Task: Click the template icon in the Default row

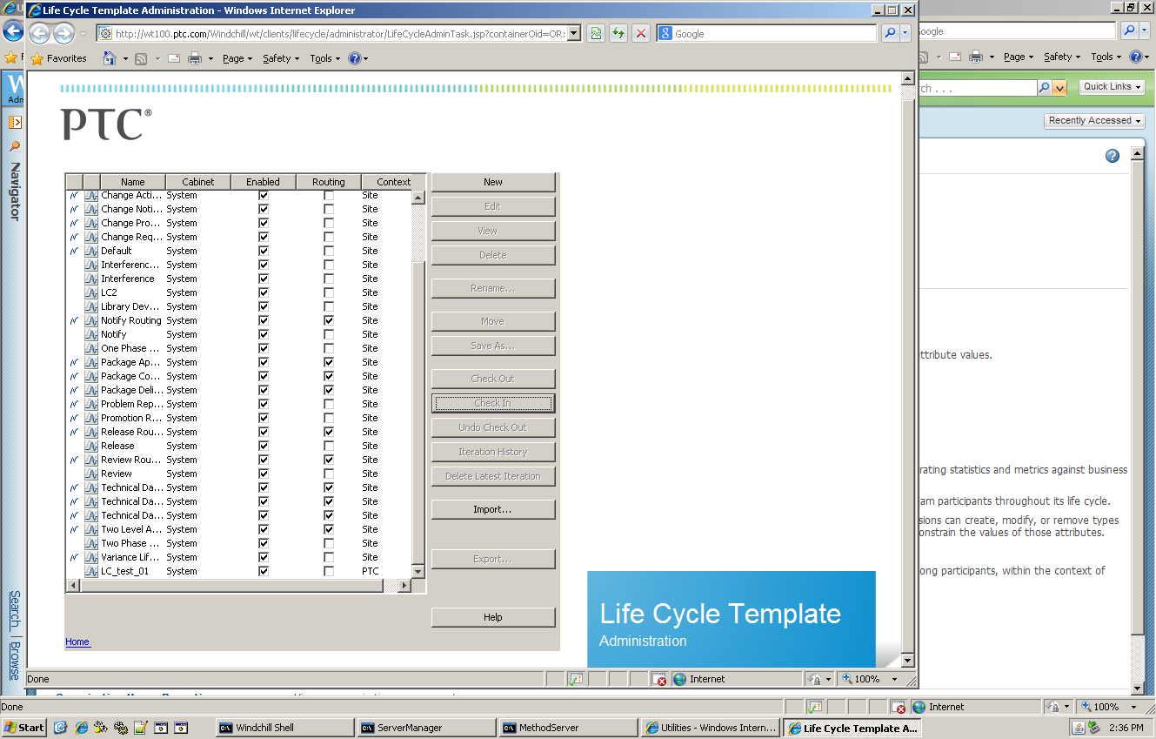Action: click(91, 251)
